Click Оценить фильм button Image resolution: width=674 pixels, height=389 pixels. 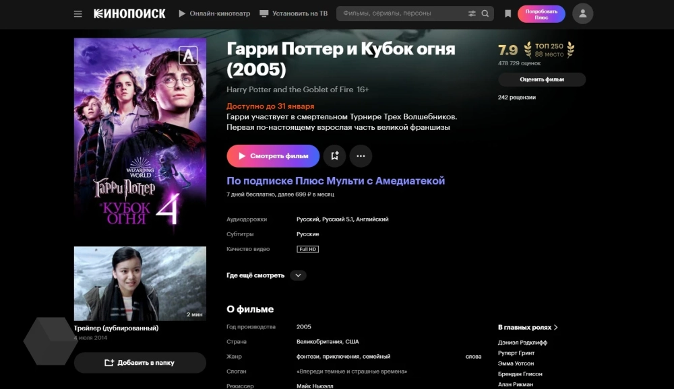(542, 79)
